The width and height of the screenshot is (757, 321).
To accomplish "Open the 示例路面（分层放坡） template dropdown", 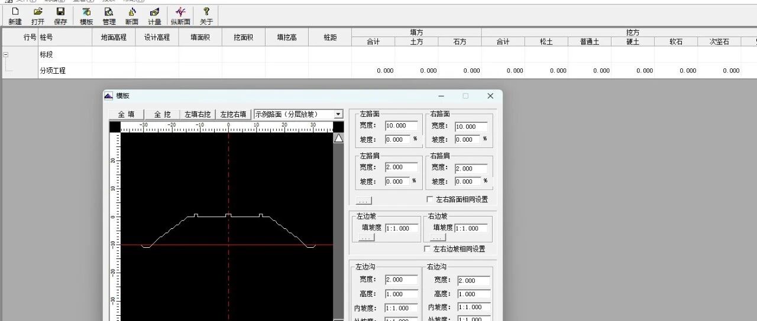I will [338, 114].
